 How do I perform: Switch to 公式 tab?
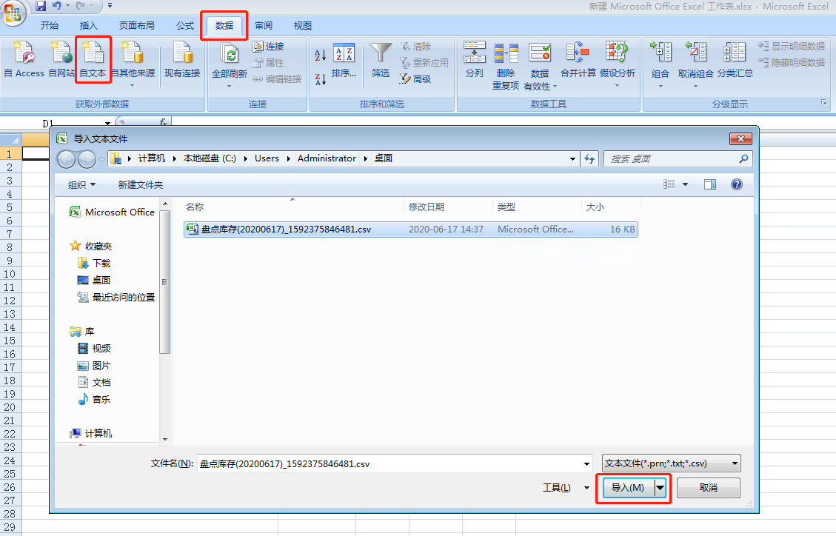click(x=185, y=26)
